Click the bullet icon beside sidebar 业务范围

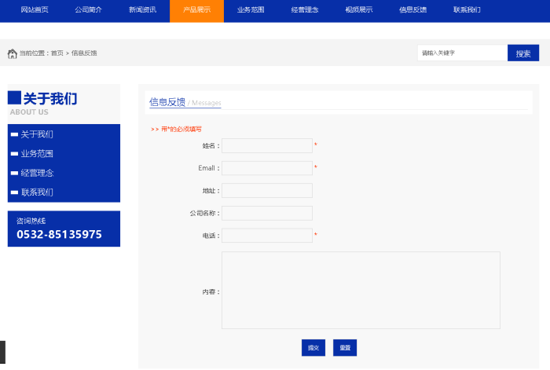pos(14,154)
